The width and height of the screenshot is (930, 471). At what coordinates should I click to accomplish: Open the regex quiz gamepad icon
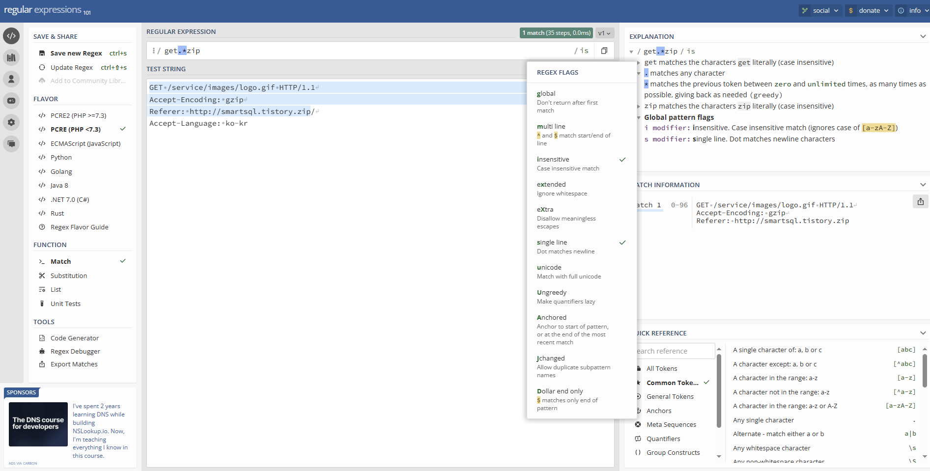pyautogui.click(x=11, y=101)
